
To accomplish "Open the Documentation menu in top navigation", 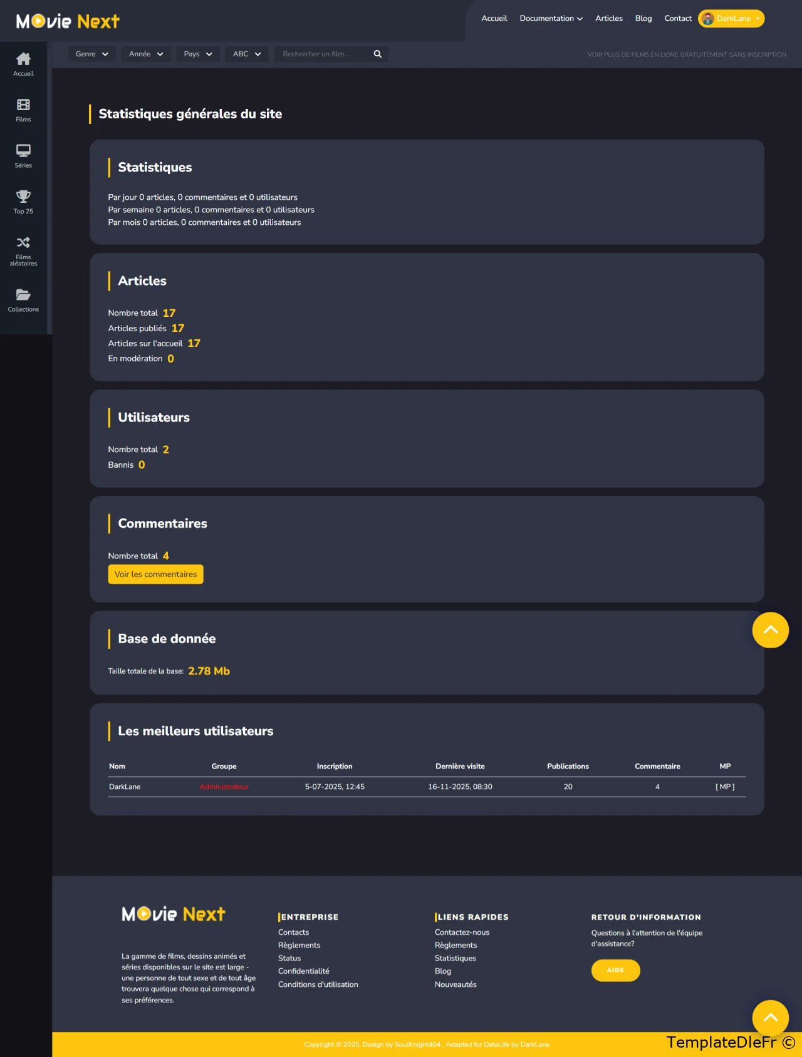I will click(x=551, y=19).
